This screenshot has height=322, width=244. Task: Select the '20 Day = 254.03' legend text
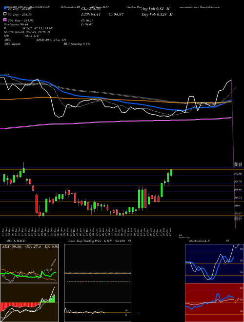click(x=20, y=9)
